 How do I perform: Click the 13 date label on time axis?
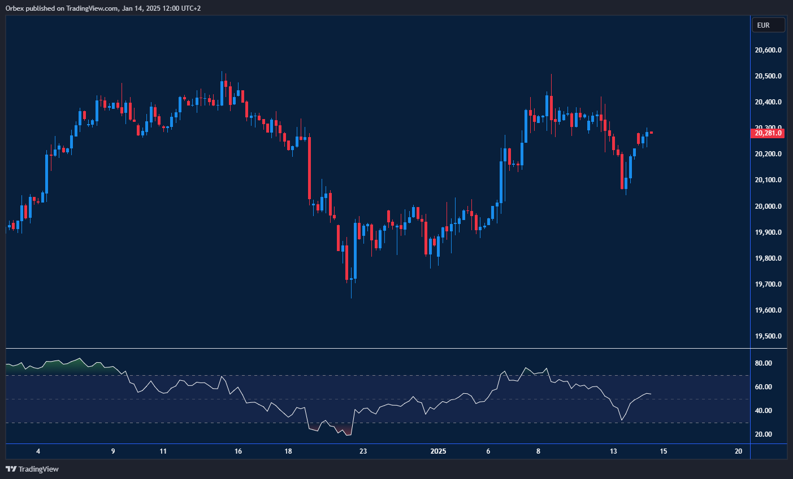613,451
